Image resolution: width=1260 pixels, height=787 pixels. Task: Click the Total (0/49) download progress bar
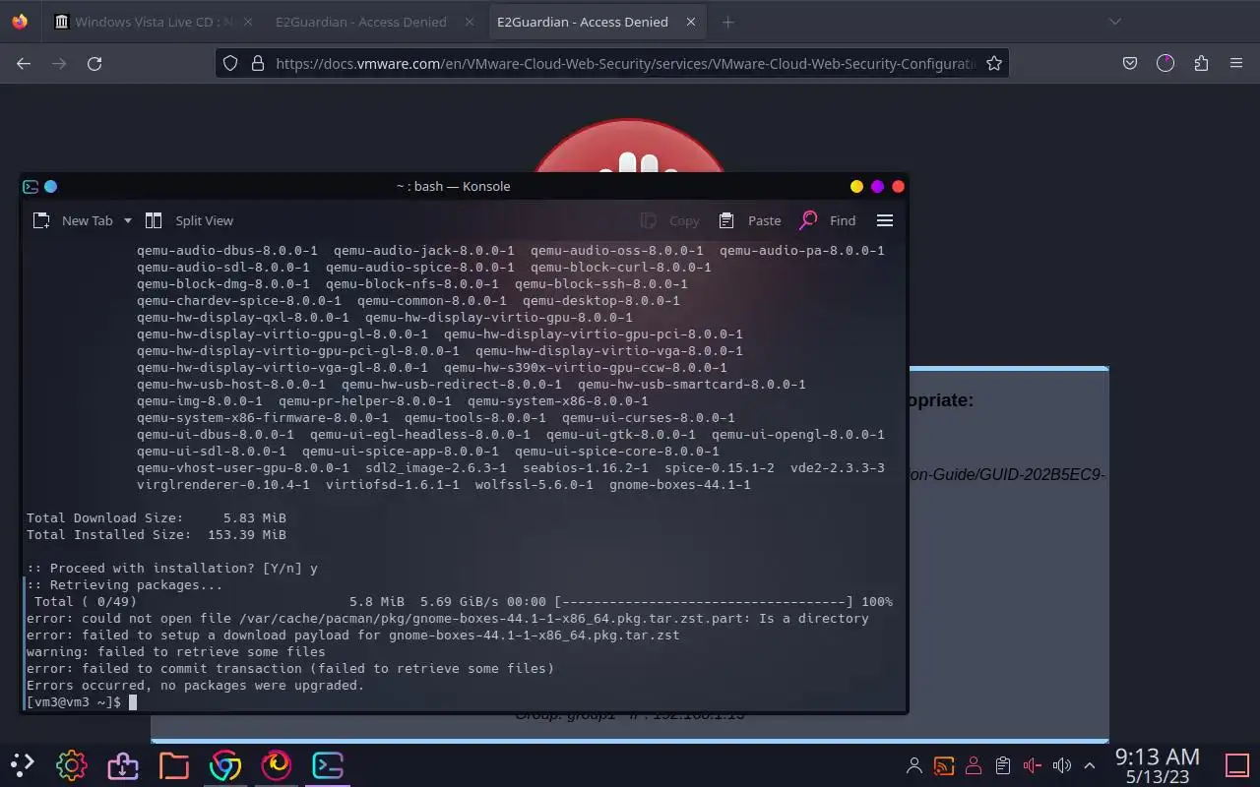click(704, 601)
